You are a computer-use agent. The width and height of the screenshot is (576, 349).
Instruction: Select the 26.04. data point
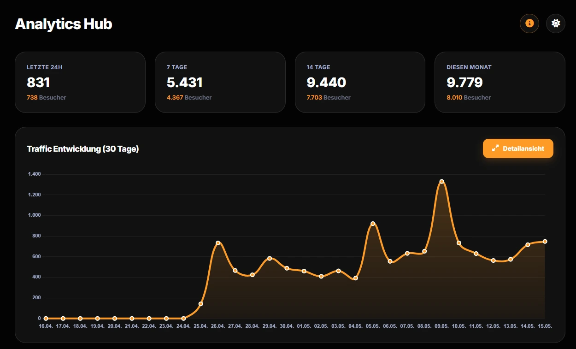pyautogui.click(x=218, y=243)
